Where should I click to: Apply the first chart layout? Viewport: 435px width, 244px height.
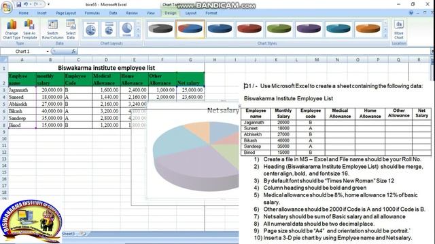pos(90,29)
